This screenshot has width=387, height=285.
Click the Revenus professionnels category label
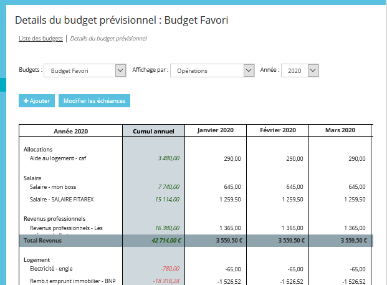tap(55, 219)
